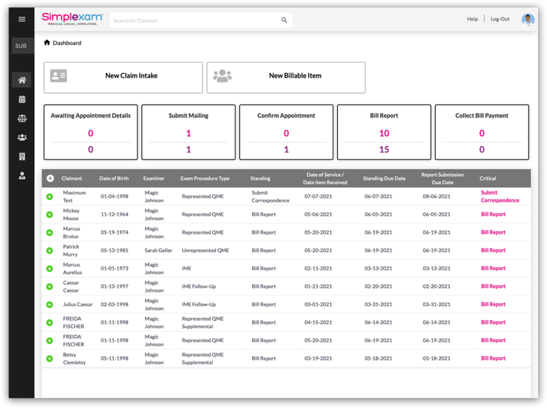Image resolution: width=547 pixels, height=408 pixels.
Task: Click Bill Report link for Julius Caesar
Action: point(493,304)
